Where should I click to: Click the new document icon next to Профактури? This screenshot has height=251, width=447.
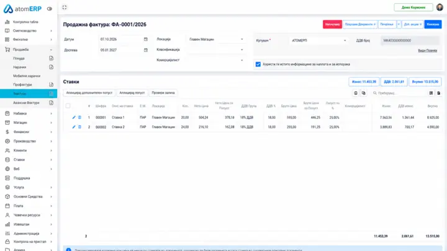[x=52, y=84]
